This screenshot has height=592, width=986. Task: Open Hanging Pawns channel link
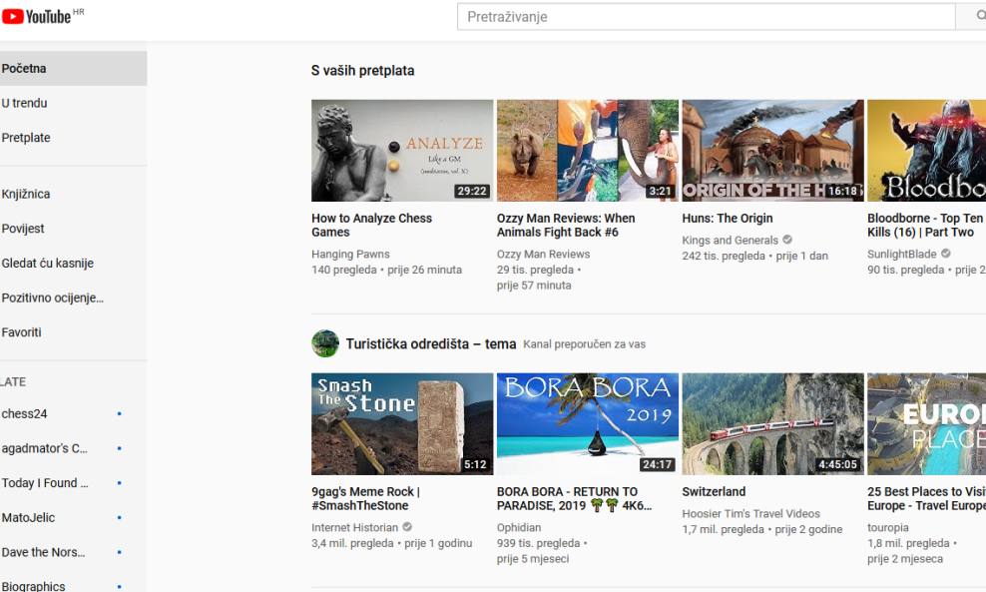350,255
